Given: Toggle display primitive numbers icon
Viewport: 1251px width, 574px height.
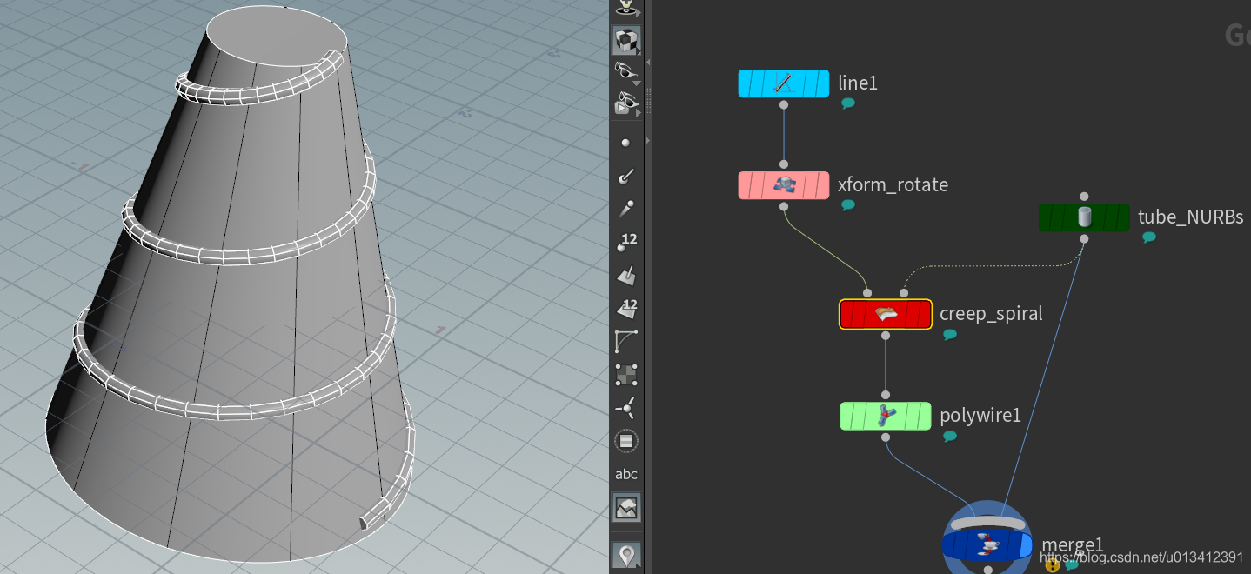Looking at the screenshot, I should point(626,308).
